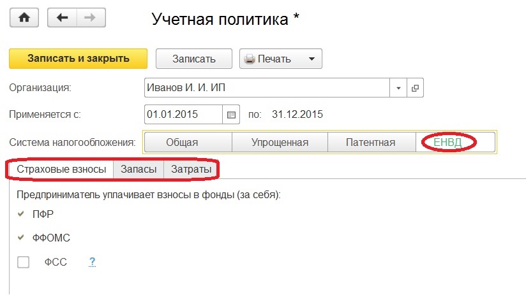The image size is (526, 302).
Task: Switch to the Затраты tab
Action: pos(191,169)
